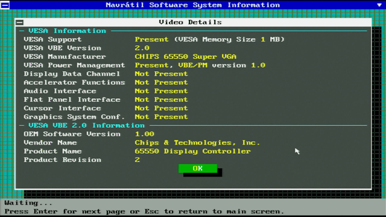Open the main window system menu icon
This screenshot has height=217, width=386.
(5, 5)
